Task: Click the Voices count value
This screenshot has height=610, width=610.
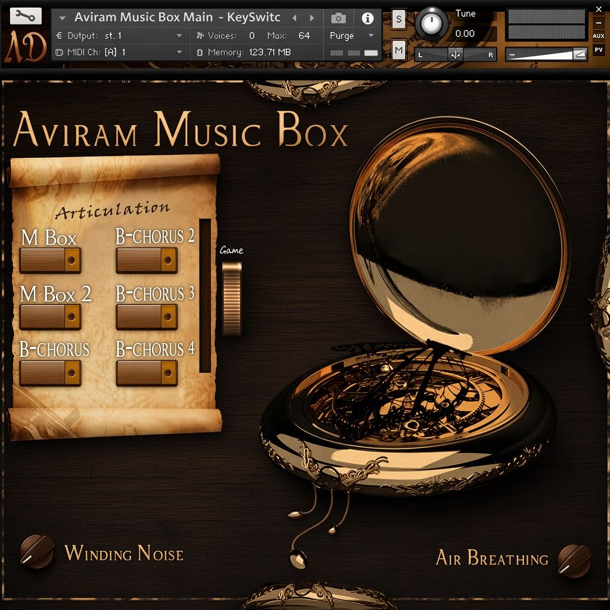Action: (252, 36)
